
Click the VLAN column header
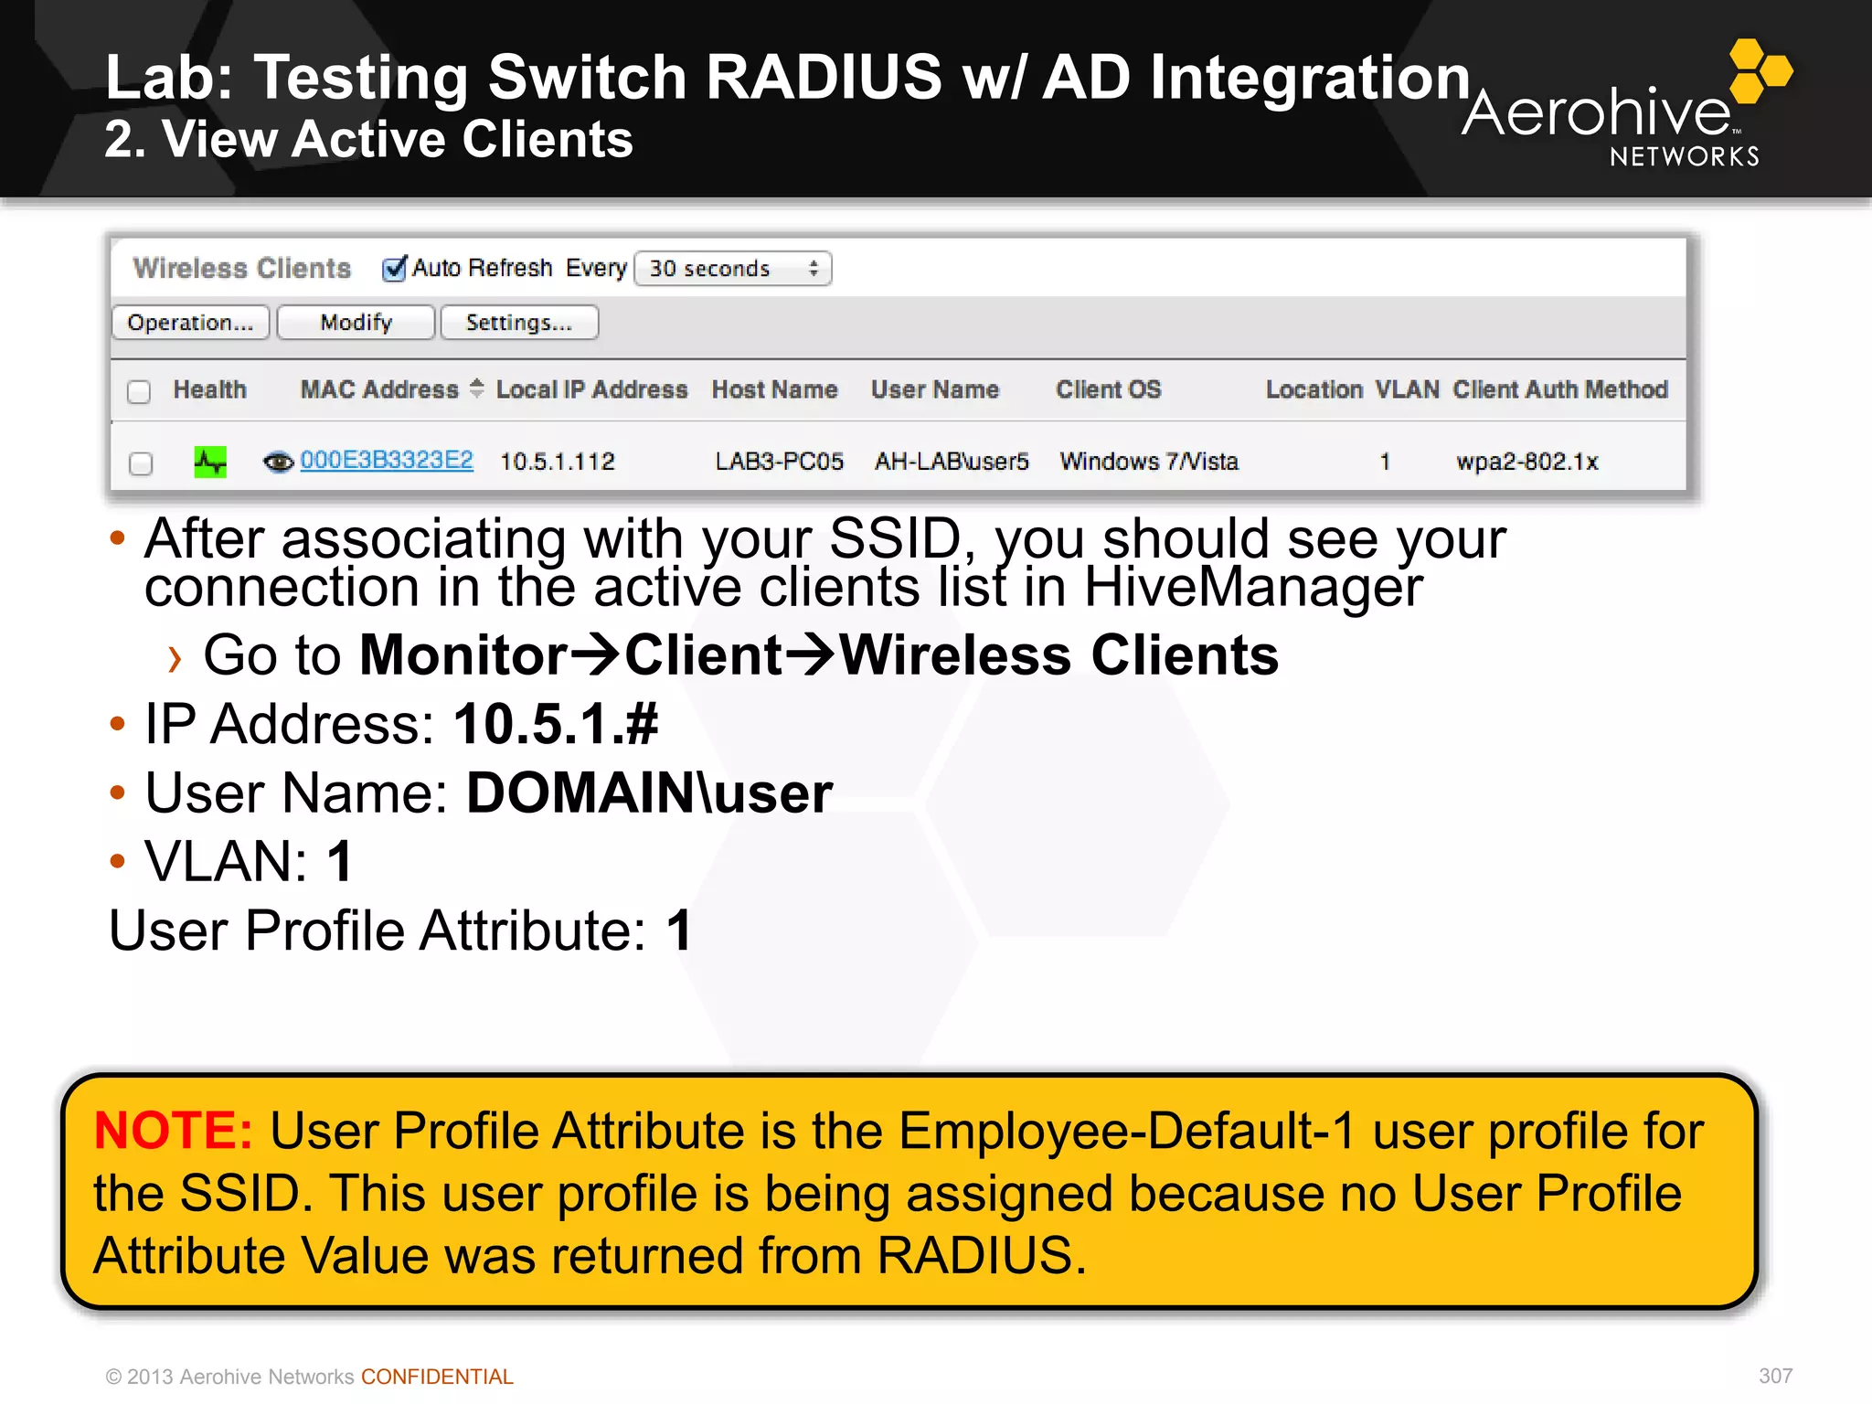[1407, 389]
